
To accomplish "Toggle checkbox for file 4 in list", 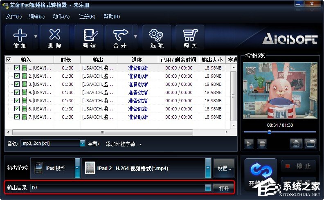I will [x=17, y=92].
